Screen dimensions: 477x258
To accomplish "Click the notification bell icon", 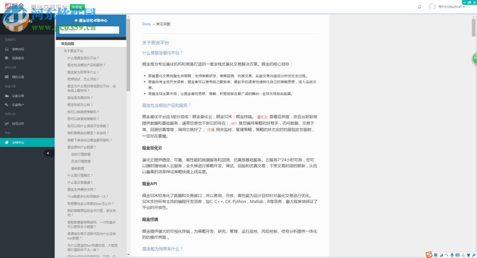I will point(419,7).
